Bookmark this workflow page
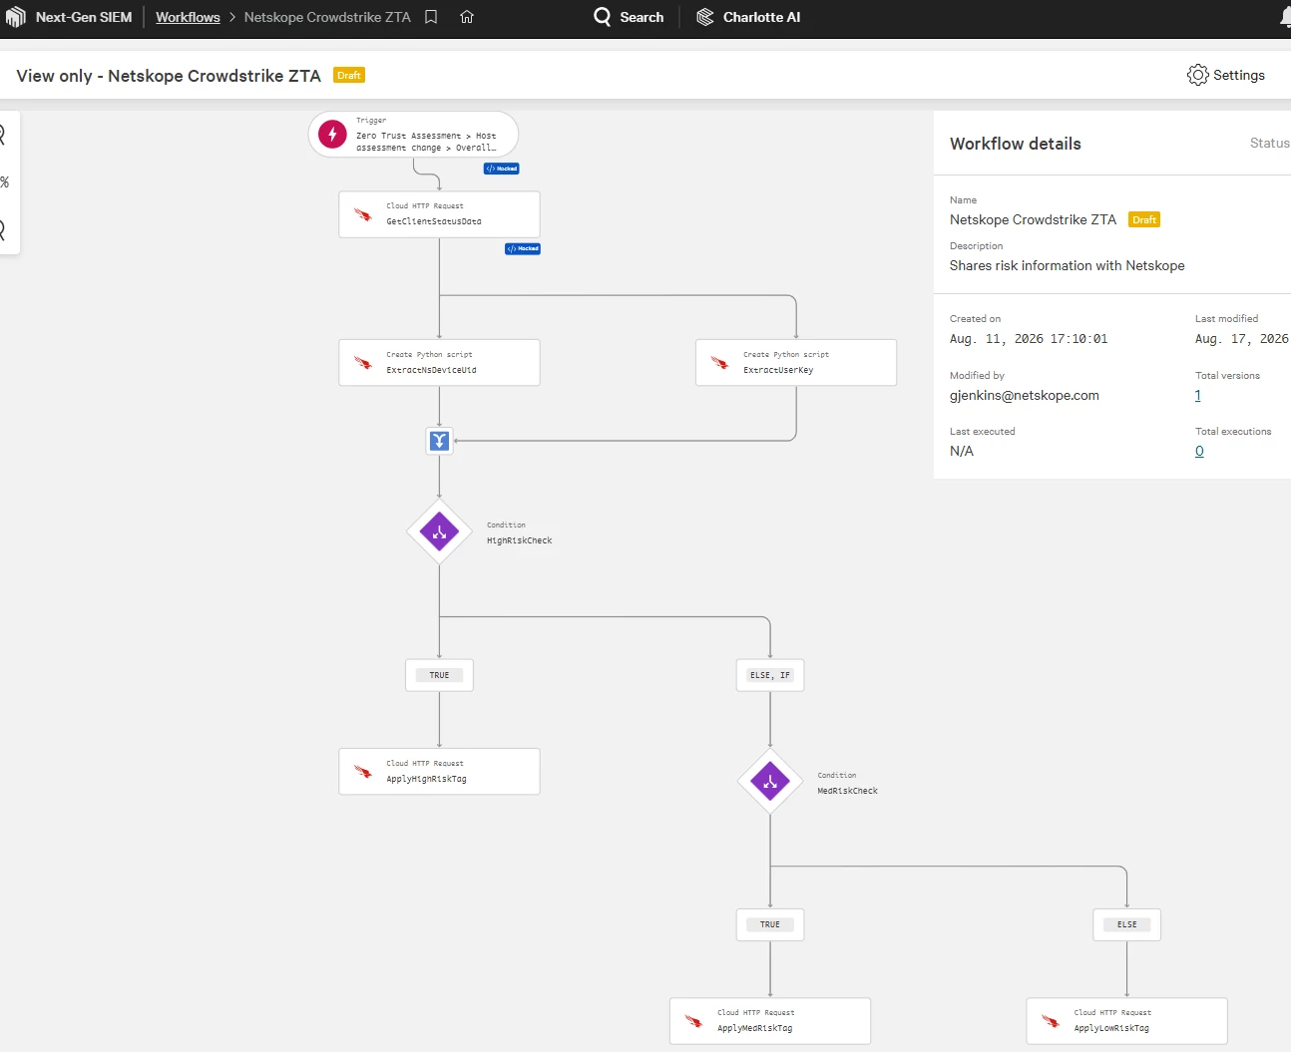 click(x=431, y=17)
